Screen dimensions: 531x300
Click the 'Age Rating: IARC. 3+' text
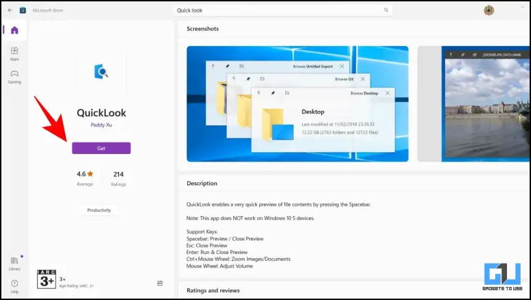(x=76, y=286)
